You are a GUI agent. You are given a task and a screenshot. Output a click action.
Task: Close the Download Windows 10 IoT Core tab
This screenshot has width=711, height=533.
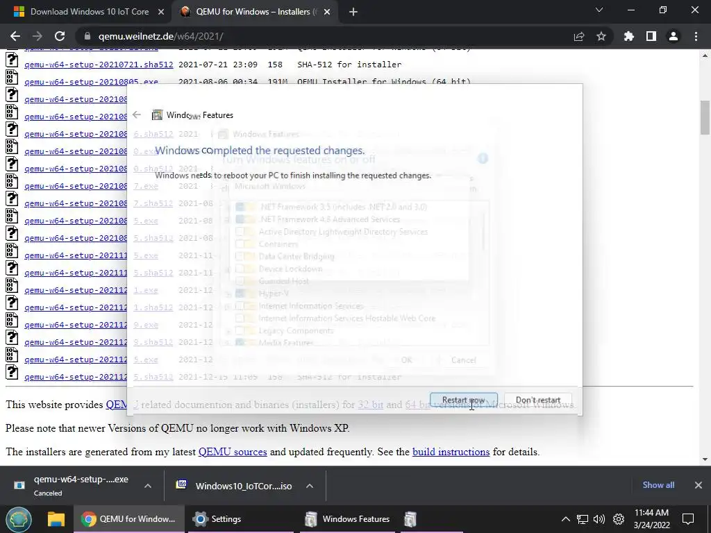160,12
